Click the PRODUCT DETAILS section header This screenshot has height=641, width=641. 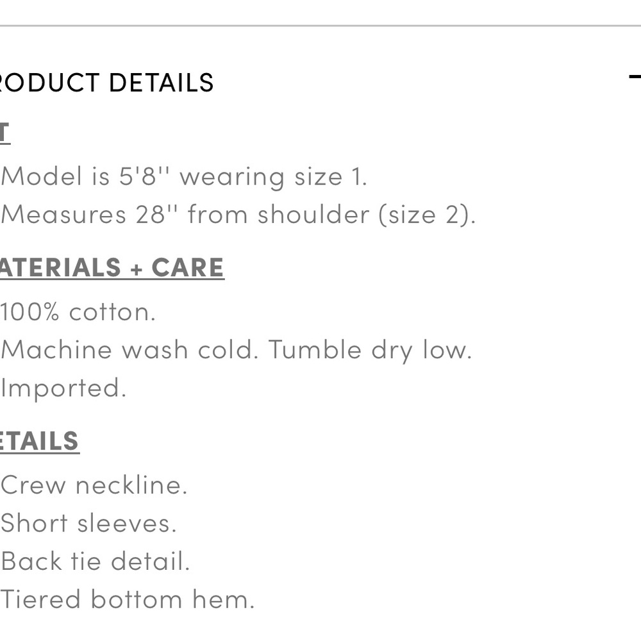(x=106, y=83)
